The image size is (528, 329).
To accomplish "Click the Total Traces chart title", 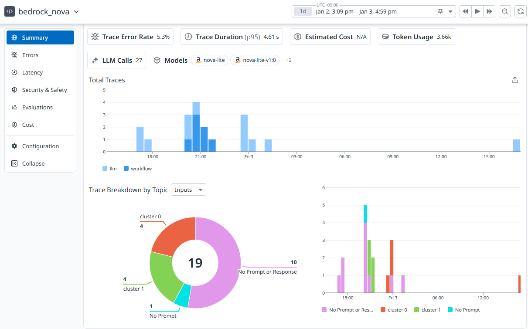I will point(107,80).
